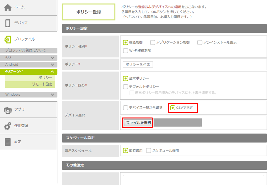Collapse the 4Gケータイ section
The image size is (271, 185).
[x=52, y=72]
